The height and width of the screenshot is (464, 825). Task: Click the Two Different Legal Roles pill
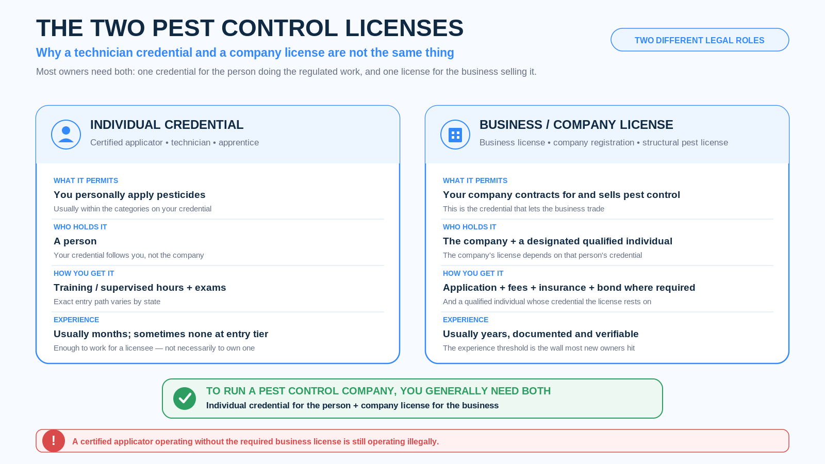pyautogui.click(x=700, y=40)
